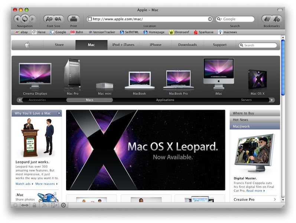Open the ebay bookmark

pyautogui.click(x=22, y=32)
